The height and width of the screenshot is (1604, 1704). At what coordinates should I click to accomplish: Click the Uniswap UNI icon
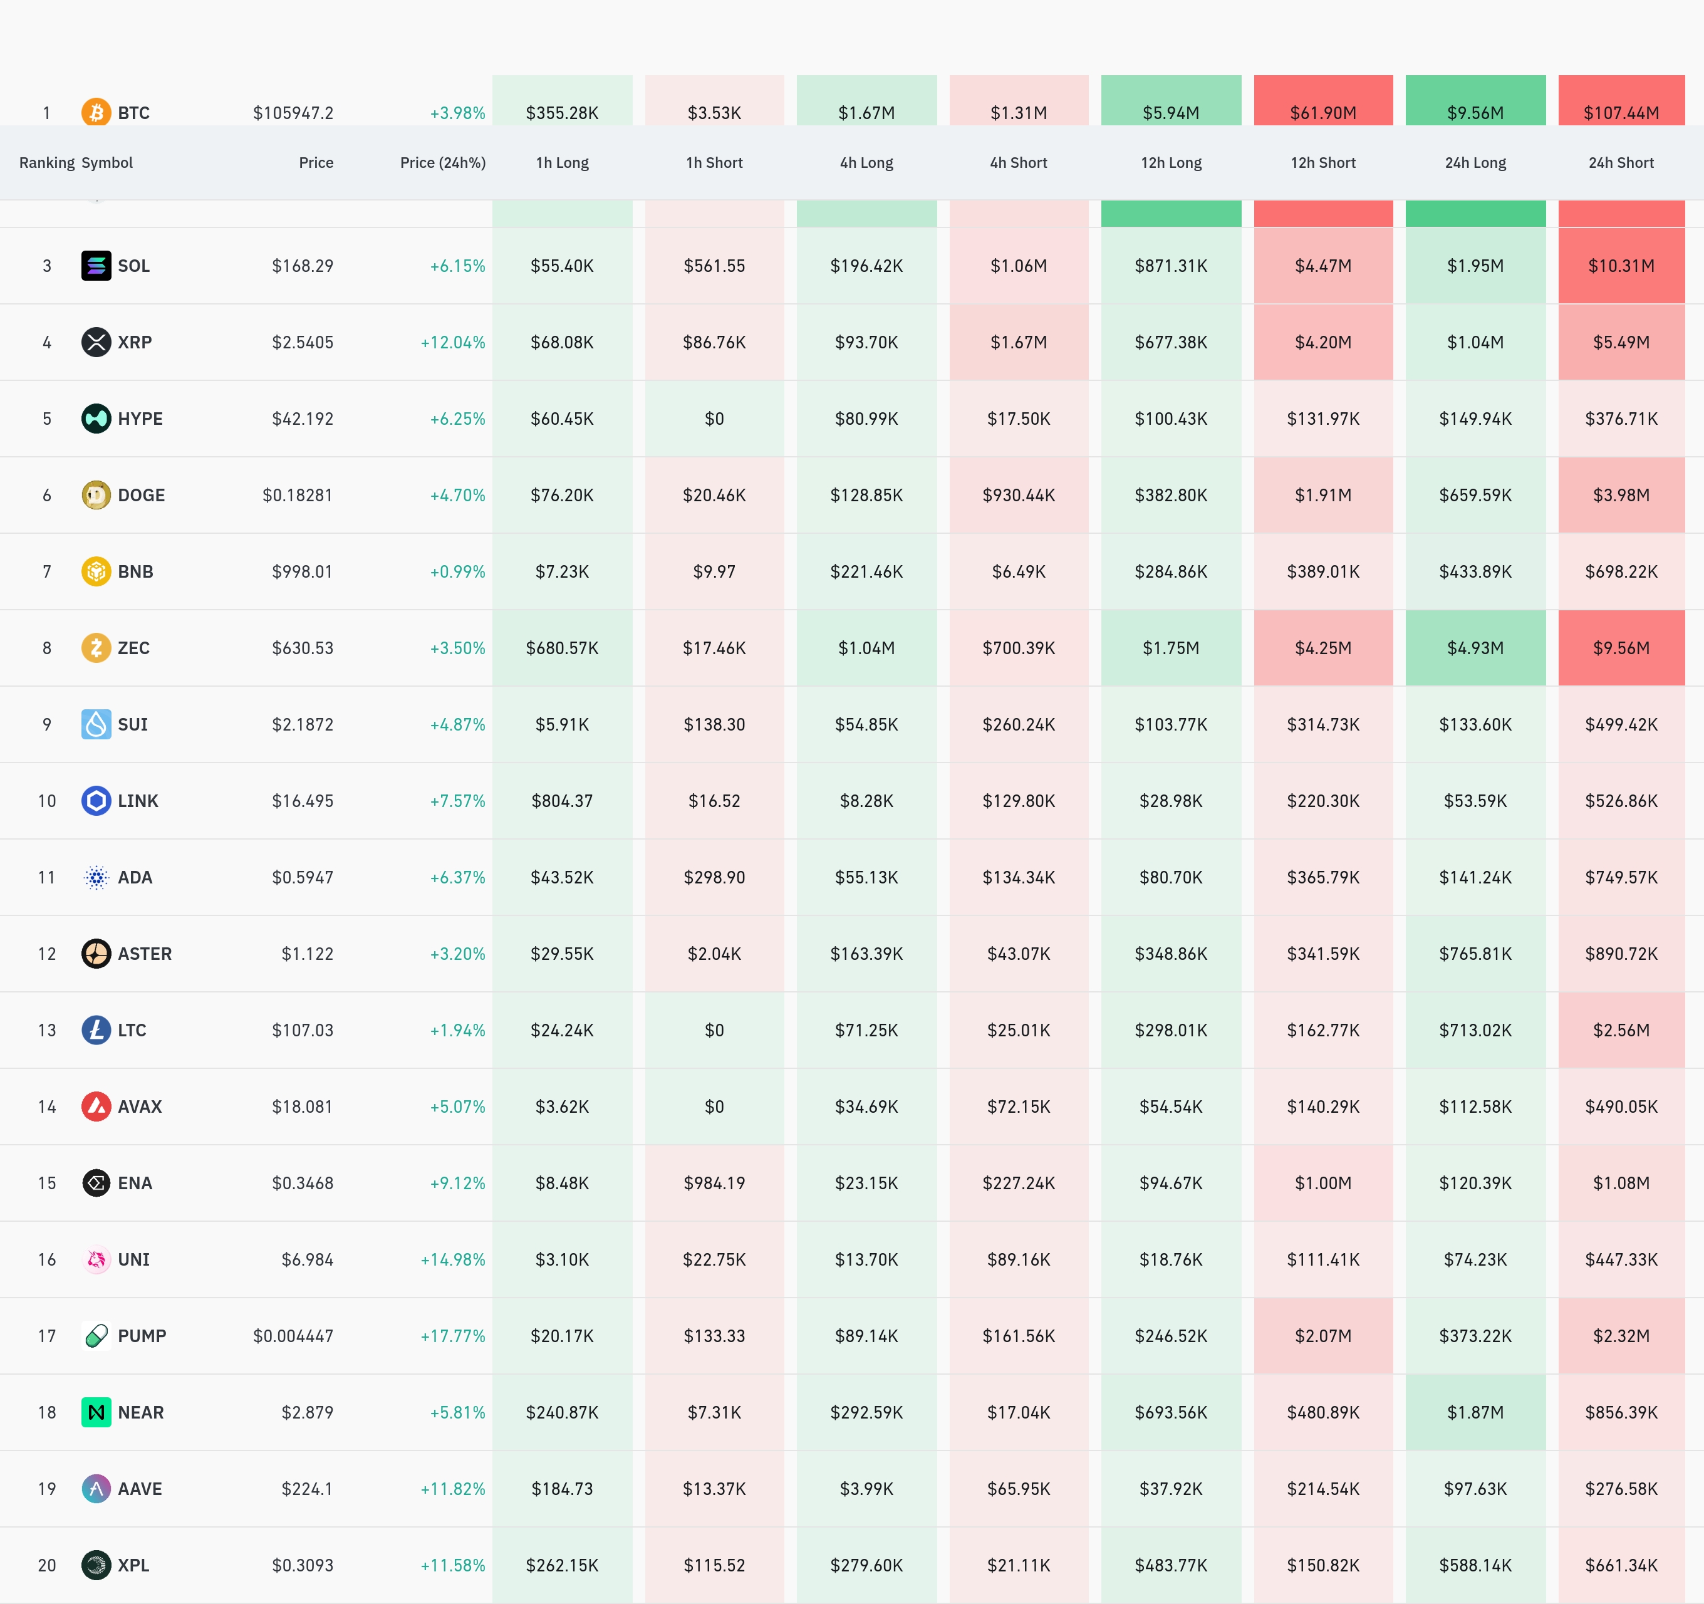click(96, 1259)
